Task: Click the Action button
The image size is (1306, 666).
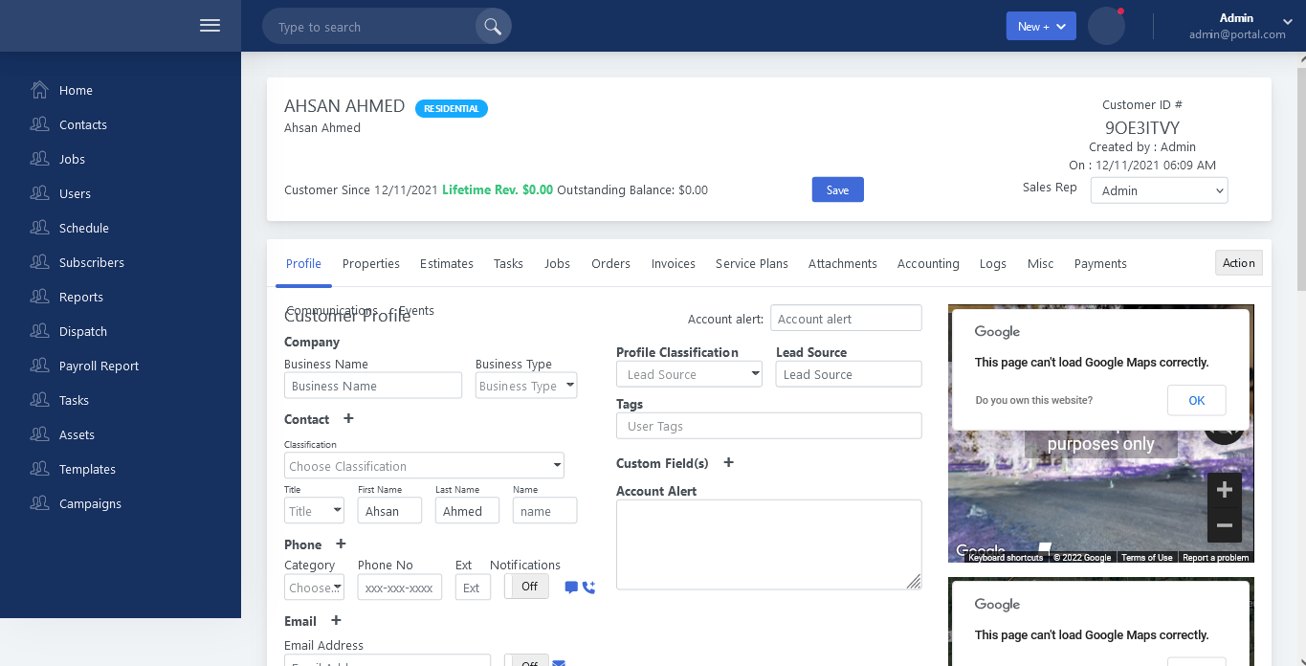Action: point(1238,263)
